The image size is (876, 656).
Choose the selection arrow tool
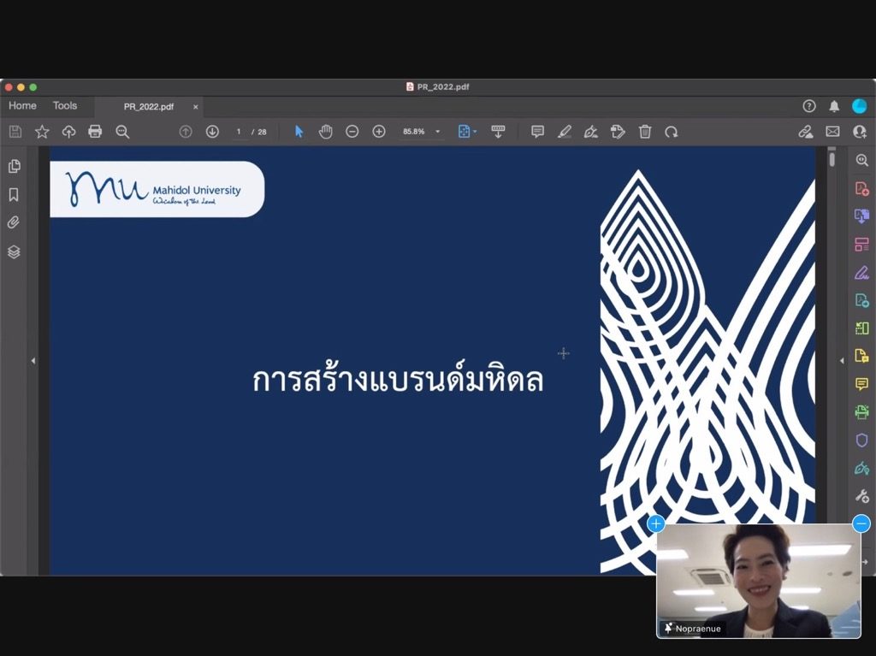(299, 132)
